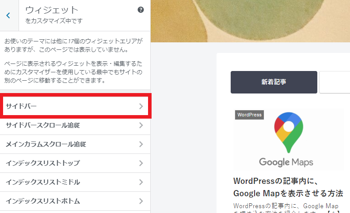
Task: Go back using the left chevron arrow
Action: click(8, 15)
